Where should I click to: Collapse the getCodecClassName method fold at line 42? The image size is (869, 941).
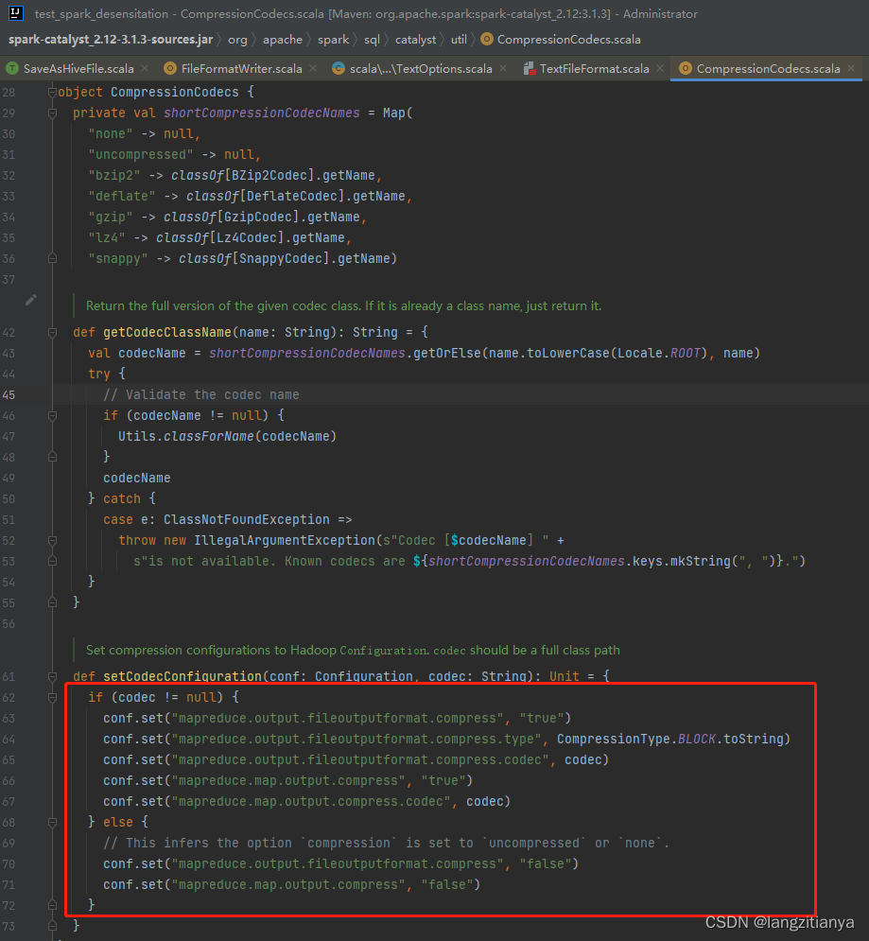(x=53, y=332)
